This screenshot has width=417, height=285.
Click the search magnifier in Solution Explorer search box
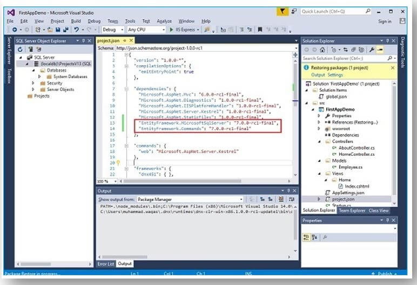tap(390, 58)
